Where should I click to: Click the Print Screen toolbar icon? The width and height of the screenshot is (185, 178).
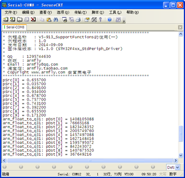[x=64, y=20]
